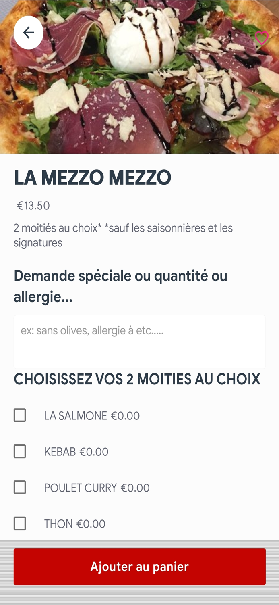Select the KEBAB checkbox
This screenshot has height=605, width=279.
[x=20, y=451]
